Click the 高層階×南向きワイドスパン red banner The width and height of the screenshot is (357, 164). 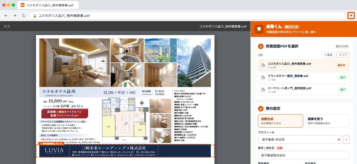(x=65, y=113)
